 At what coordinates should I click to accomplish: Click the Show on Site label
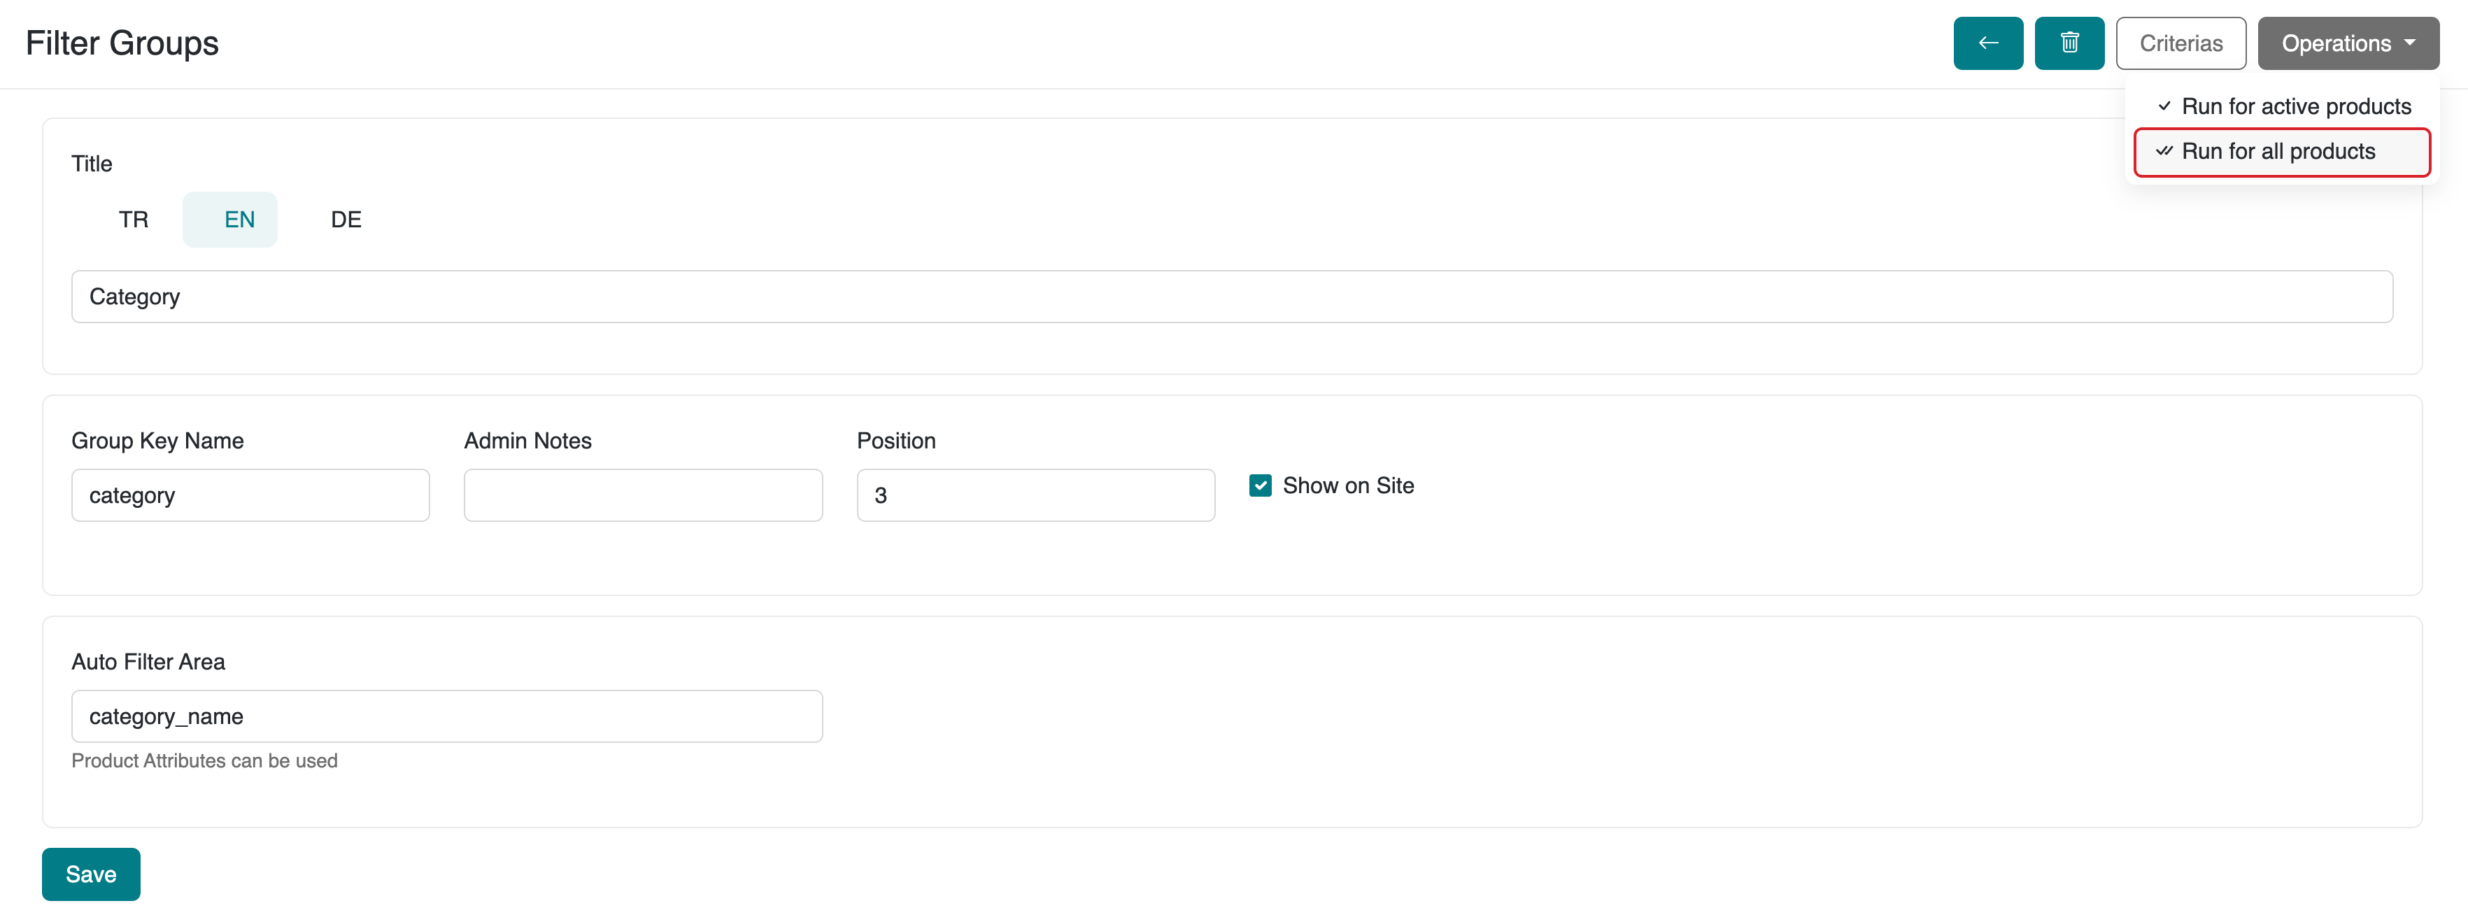[x=1347, y=486]
